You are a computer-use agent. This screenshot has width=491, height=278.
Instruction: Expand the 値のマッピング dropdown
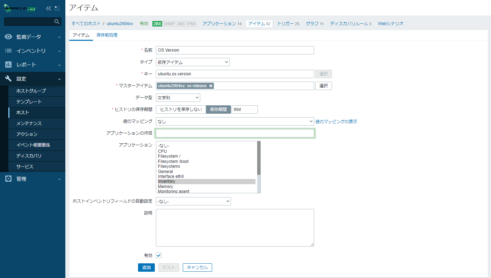coord(235,121)
